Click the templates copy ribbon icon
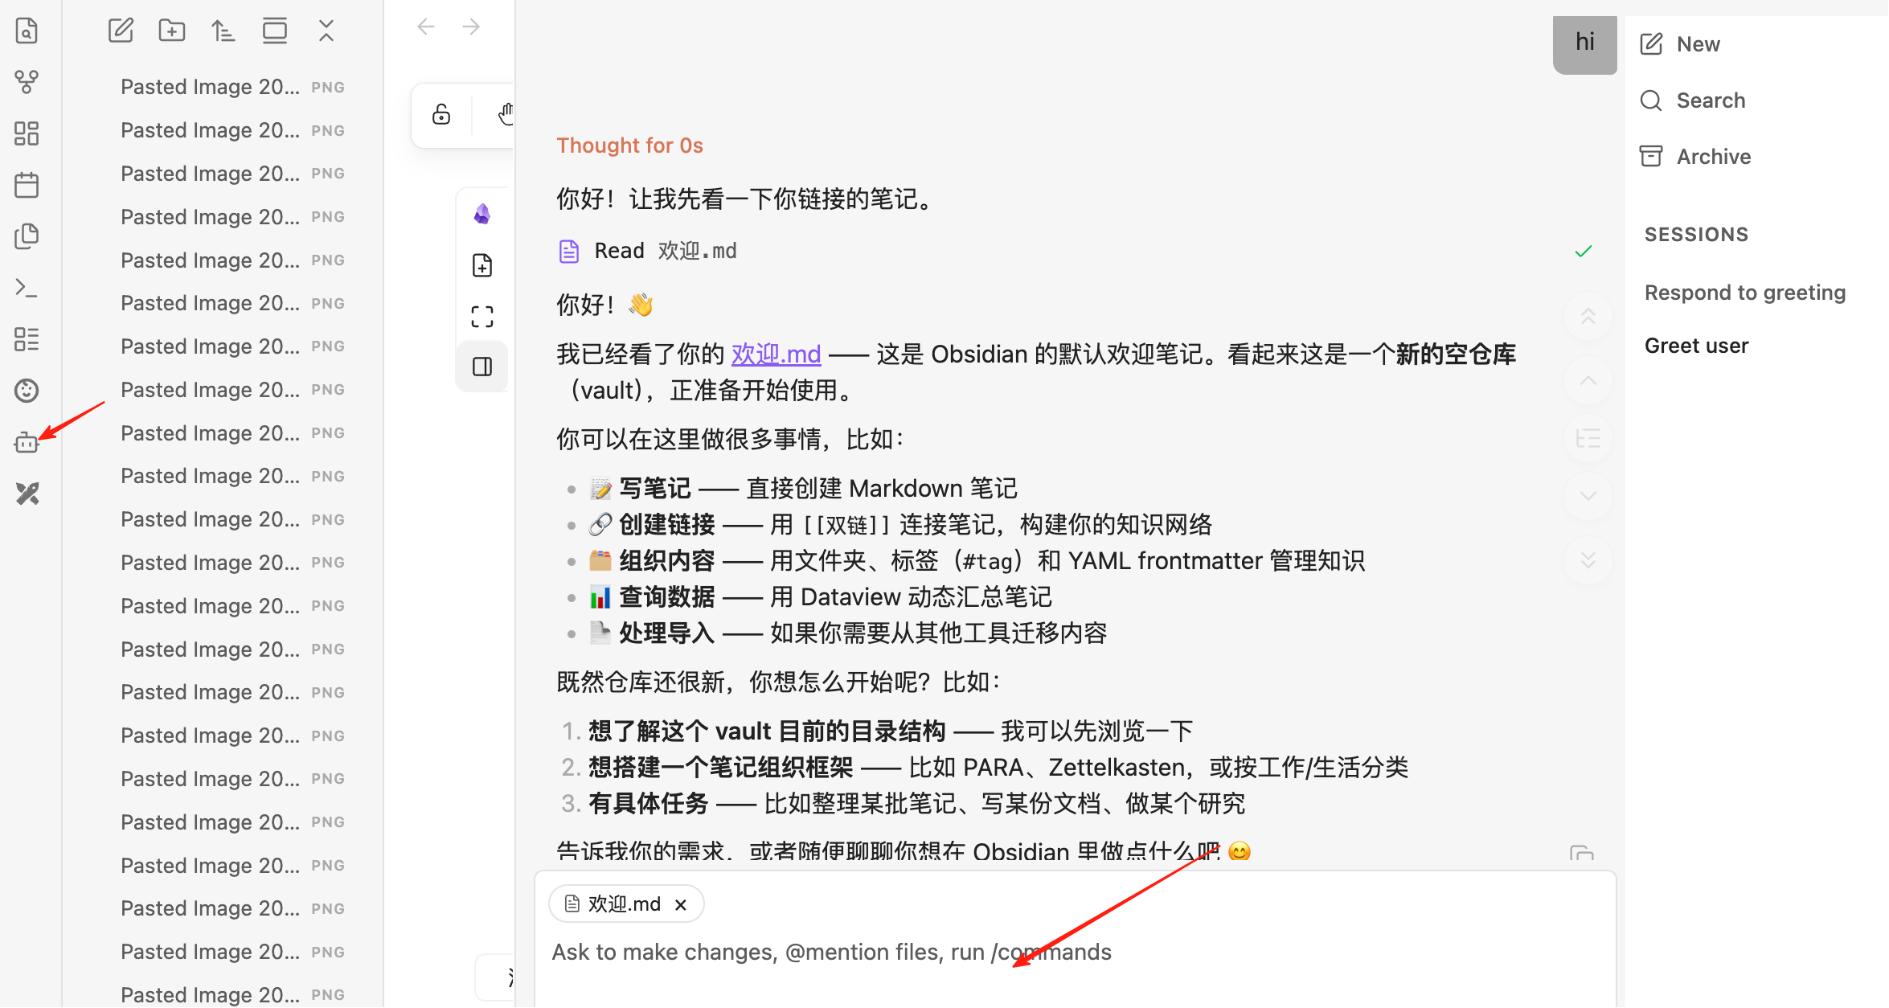 pos(27,236)
